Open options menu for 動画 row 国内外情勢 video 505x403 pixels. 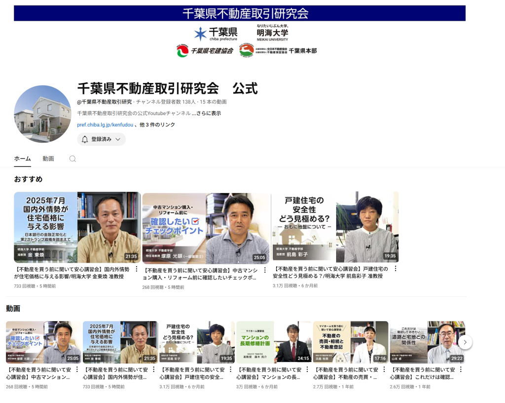click(154, 369)
